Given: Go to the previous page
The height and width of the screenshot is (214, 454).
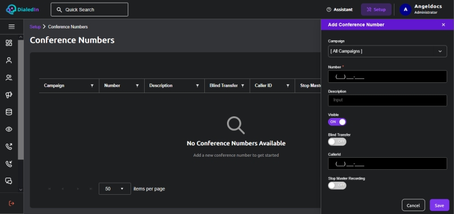Looking at the screenshot, I should (x=63, y=189).
